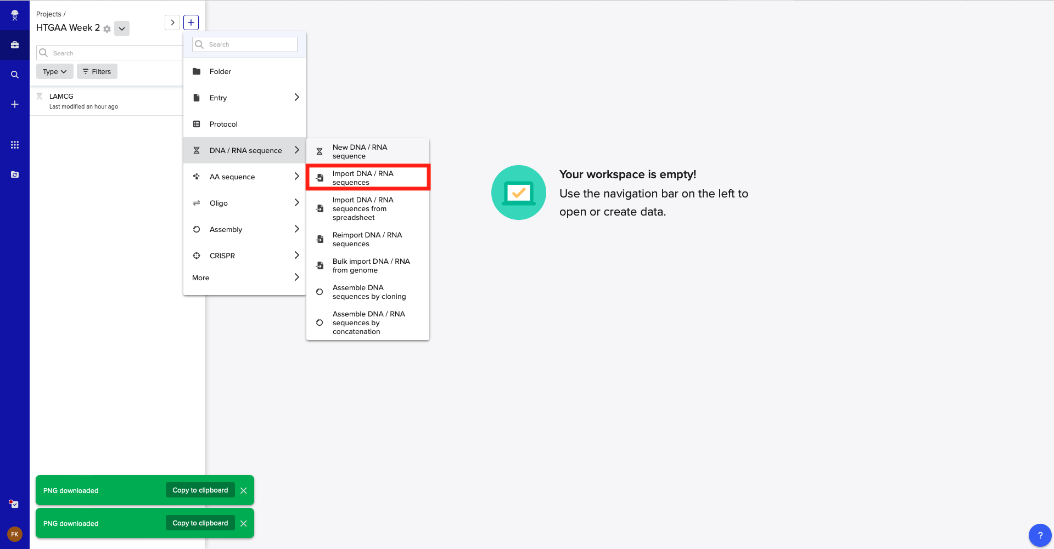Open the help question mark button
The image size is (1054, 549).
[1040, 535]
